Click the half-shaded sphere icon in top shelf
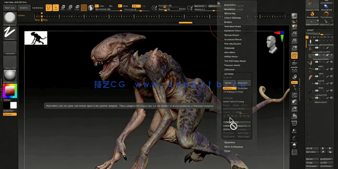Screen dimensions: 338x169 [x=91, y=8]
